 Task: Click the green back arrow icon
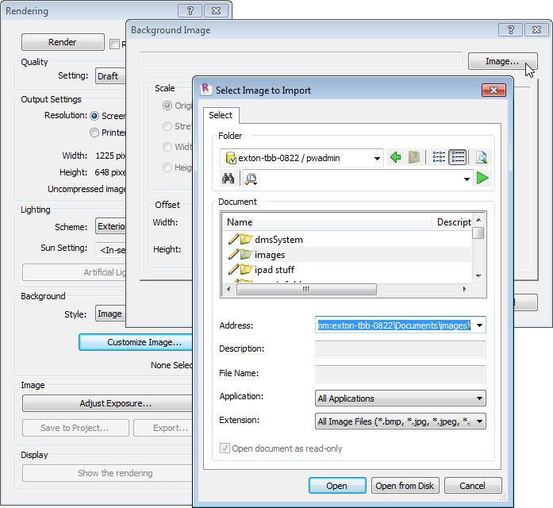coord(396,158)
